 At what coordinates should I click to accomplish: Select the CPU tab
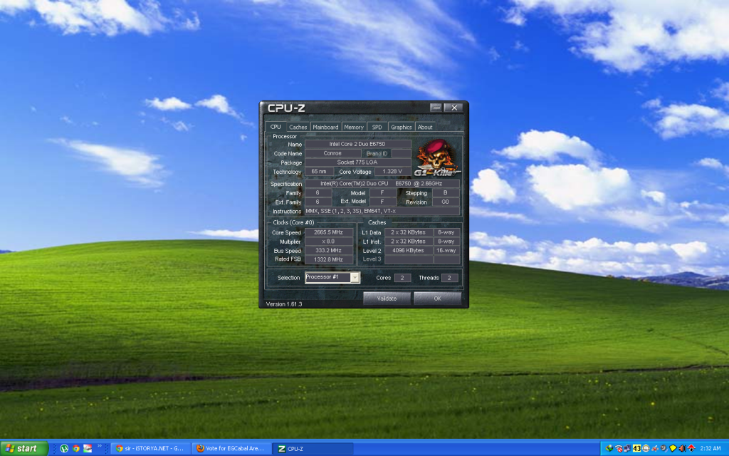point(276,127)
